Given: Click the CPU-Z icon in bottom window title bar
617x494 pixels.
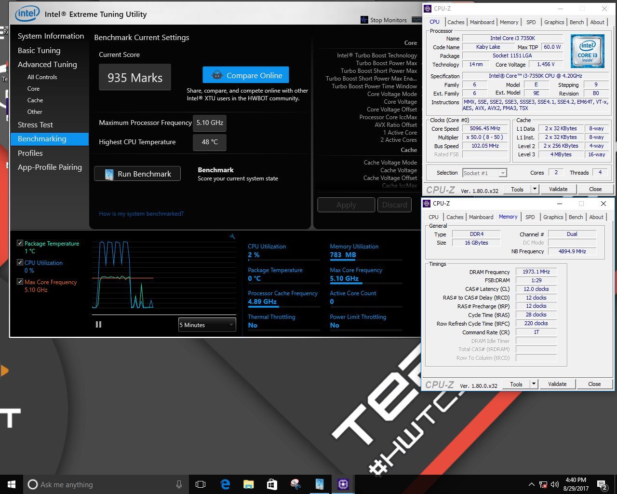Looking at the screenshot, I should 427,204.
